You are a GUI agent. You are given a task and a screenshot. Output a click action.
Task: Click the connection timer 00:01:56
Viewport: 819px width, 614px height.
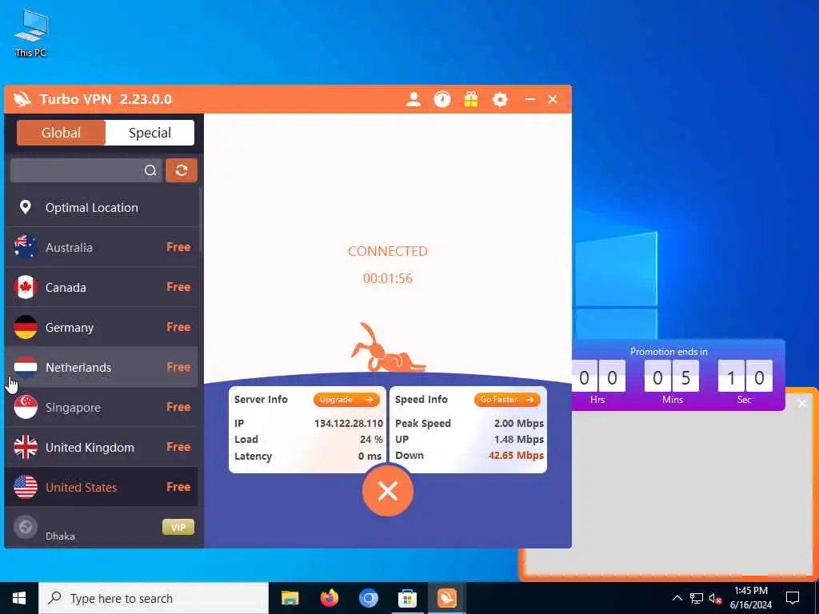(x=388, y=278)
